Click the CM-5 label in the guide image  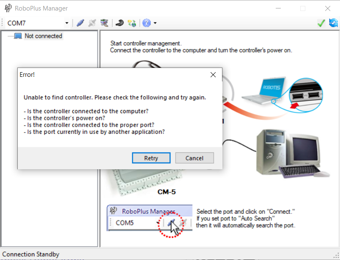[x=166, y=192]
